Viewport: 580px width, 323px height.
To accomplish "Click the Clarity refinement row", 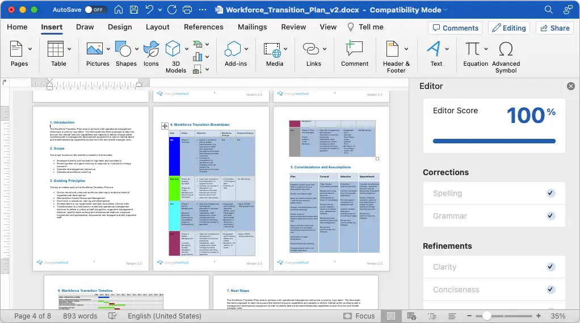I will (494, 267).
